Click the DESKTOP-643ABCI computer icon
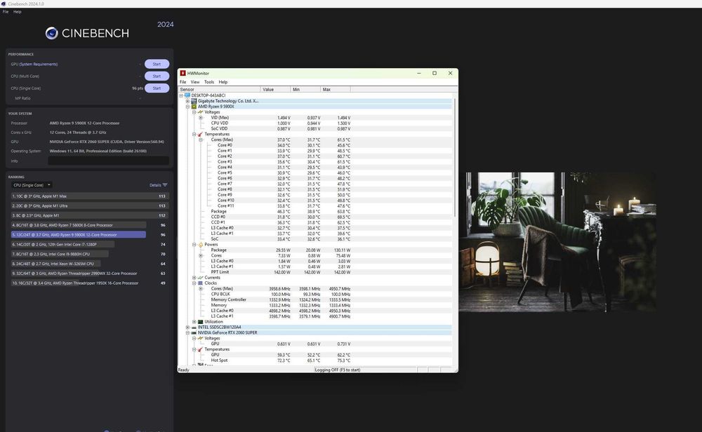 click(187, 95)
